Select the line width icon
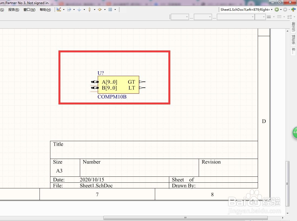The image size is (297, 221). pyautogui.click(x=269, y=17)
